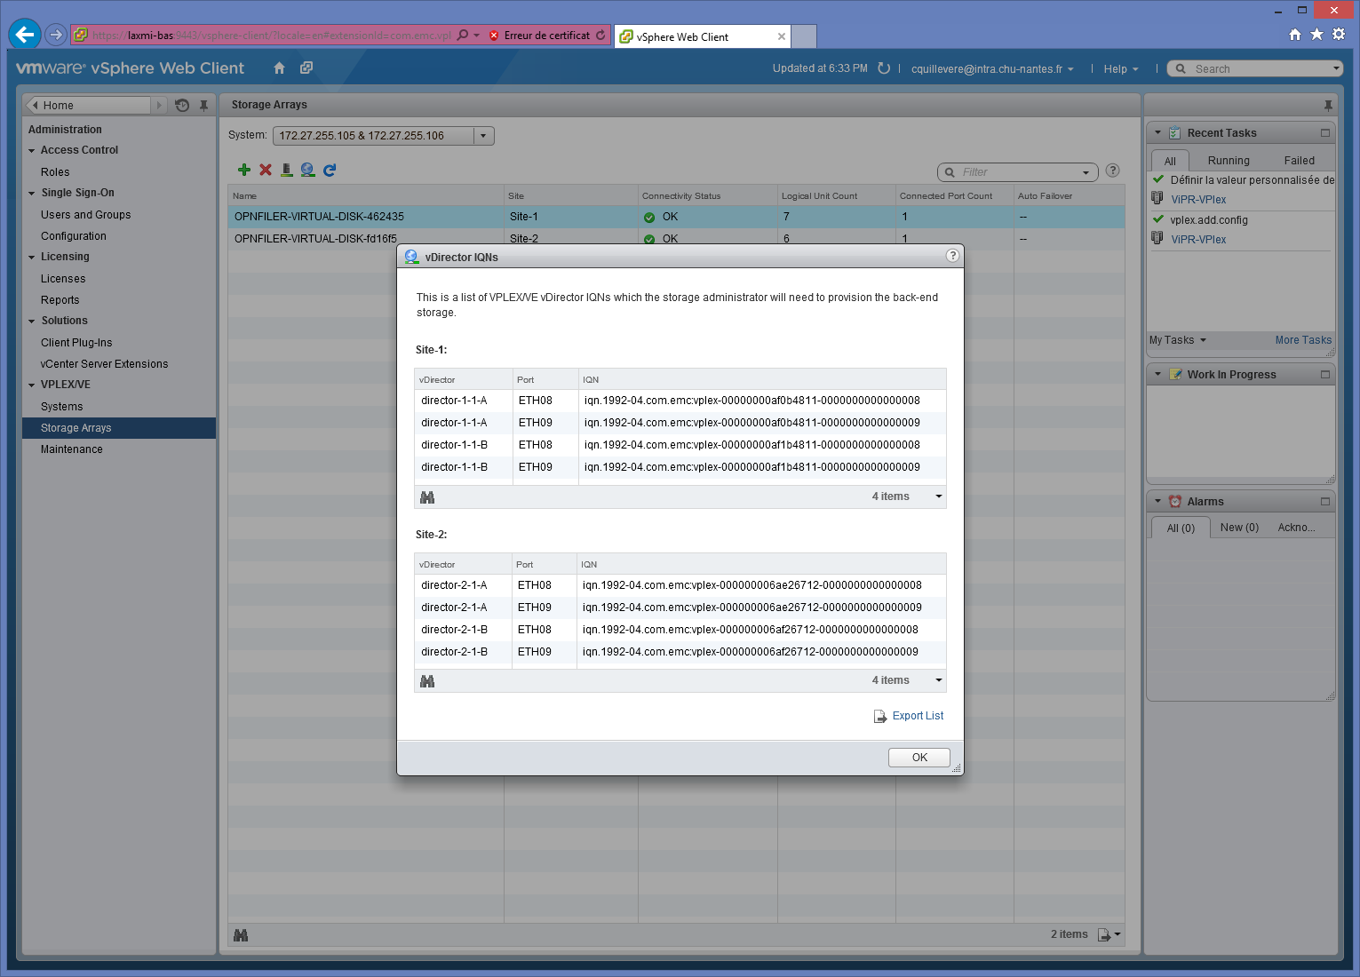Open the cquillevere user account menu
Image resolution: width=1360 pixels, height=977 pixels.
tap(992, 69)
